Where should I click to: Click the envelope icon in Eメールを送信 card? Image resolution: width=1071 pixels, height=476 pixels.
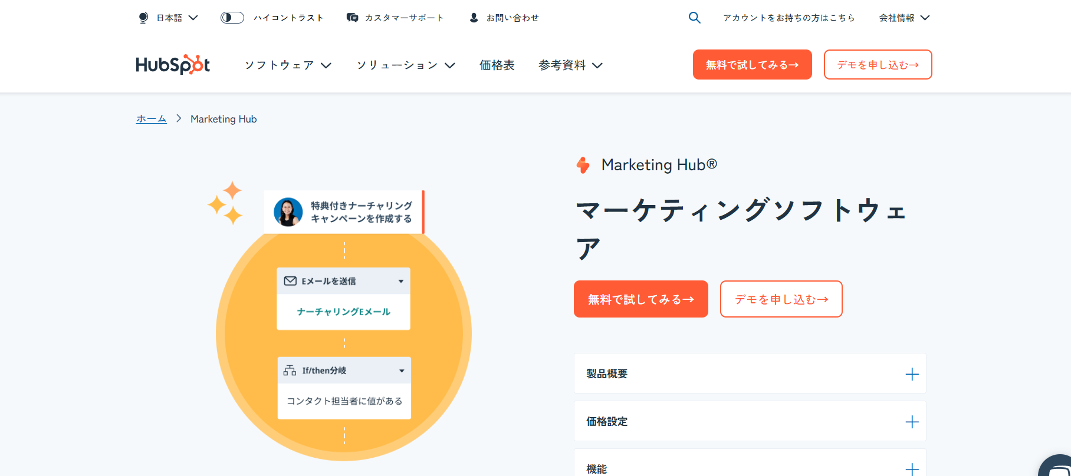click(x=290, y=281)
